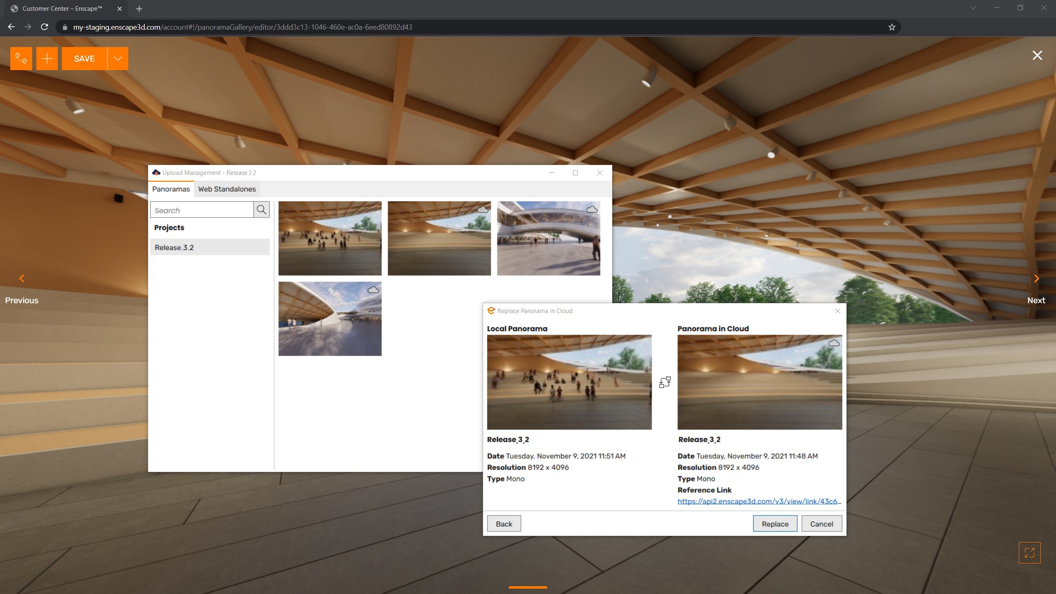
Task: Click the search magnifier in Upload Management
Action: click(x=261, y=210)
